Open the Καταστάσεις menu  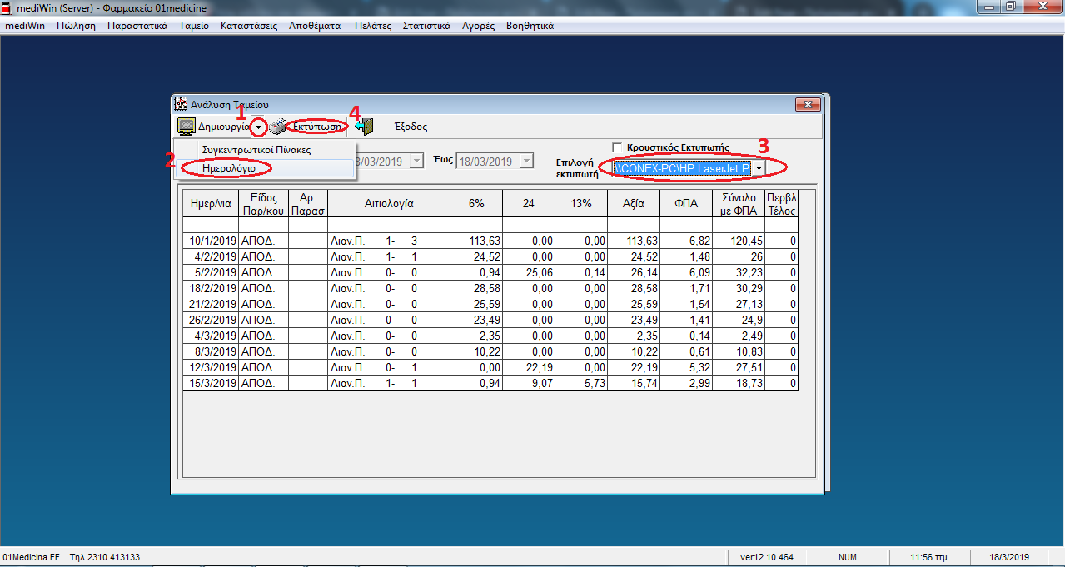click(249, 26)
